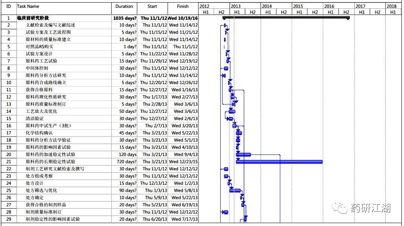Select the finish cell Wed 10/19/16
Screen dimensions: 404x226
183,18
